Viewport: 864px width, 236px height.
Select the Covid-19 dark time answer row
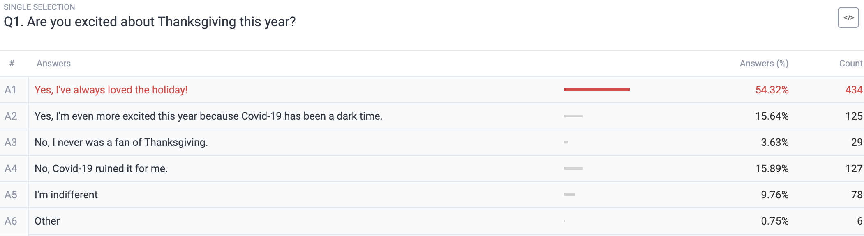click(432, 116)
